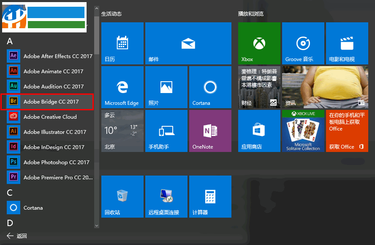Open the 应用商店 store tile
The image size is (375, 245).
tap(259, 131)
